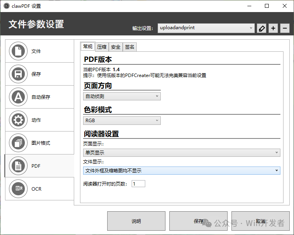294x235 pixels.
Task: Open the 图片格式 section icon
Action: (x=18, y=143)
